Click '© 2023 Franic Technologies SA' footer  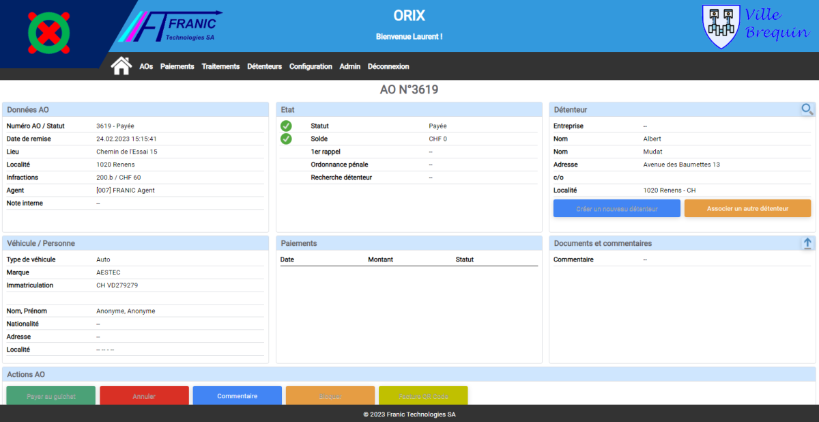(409, 414)
